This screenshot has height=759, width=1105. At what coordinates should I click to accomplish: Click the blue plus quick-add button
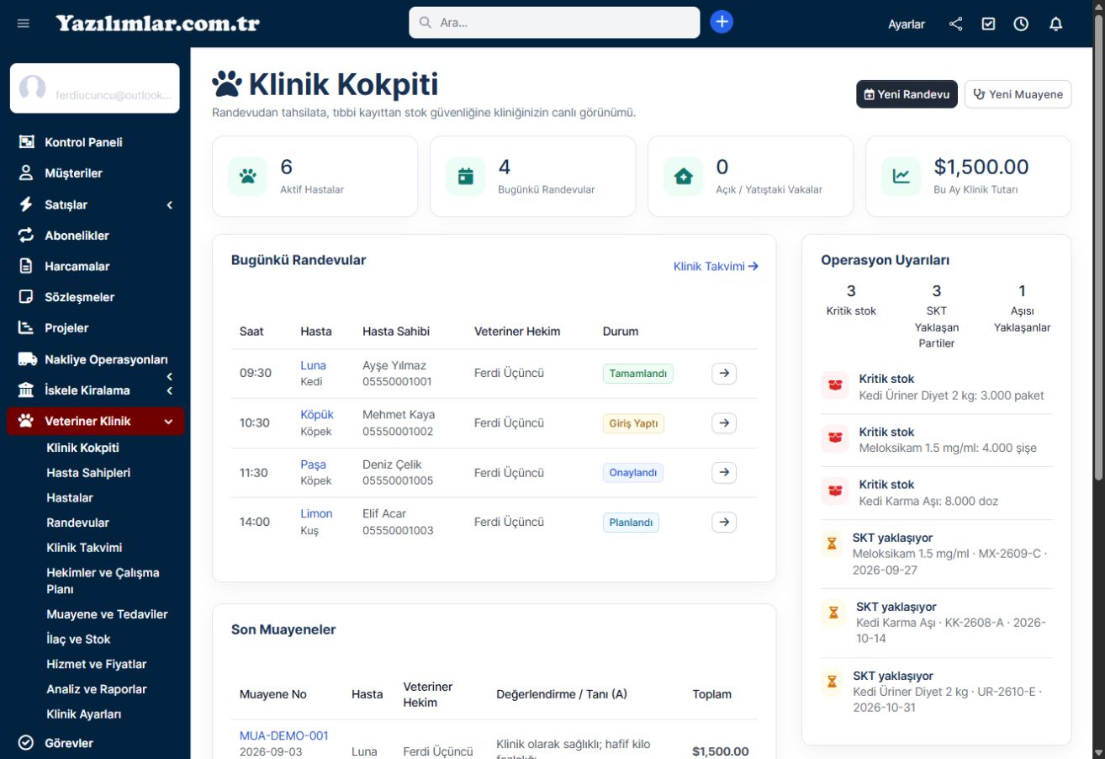click(x=722, y=22)
